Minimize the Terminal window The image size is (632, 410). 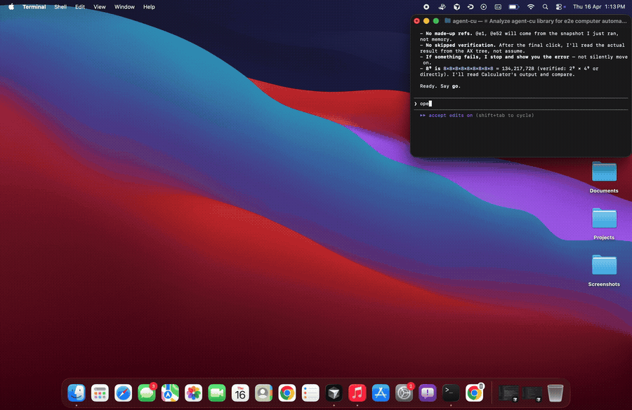[x=426, y=20]
